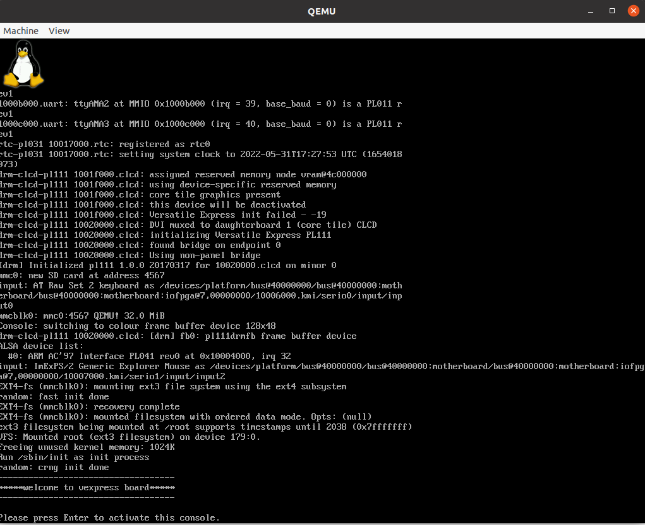Select 'ARM AC'97 Interface PL041 rev0' line
Image resolution: width=645 pixels, height=525 pixels.
pos(149,356)
